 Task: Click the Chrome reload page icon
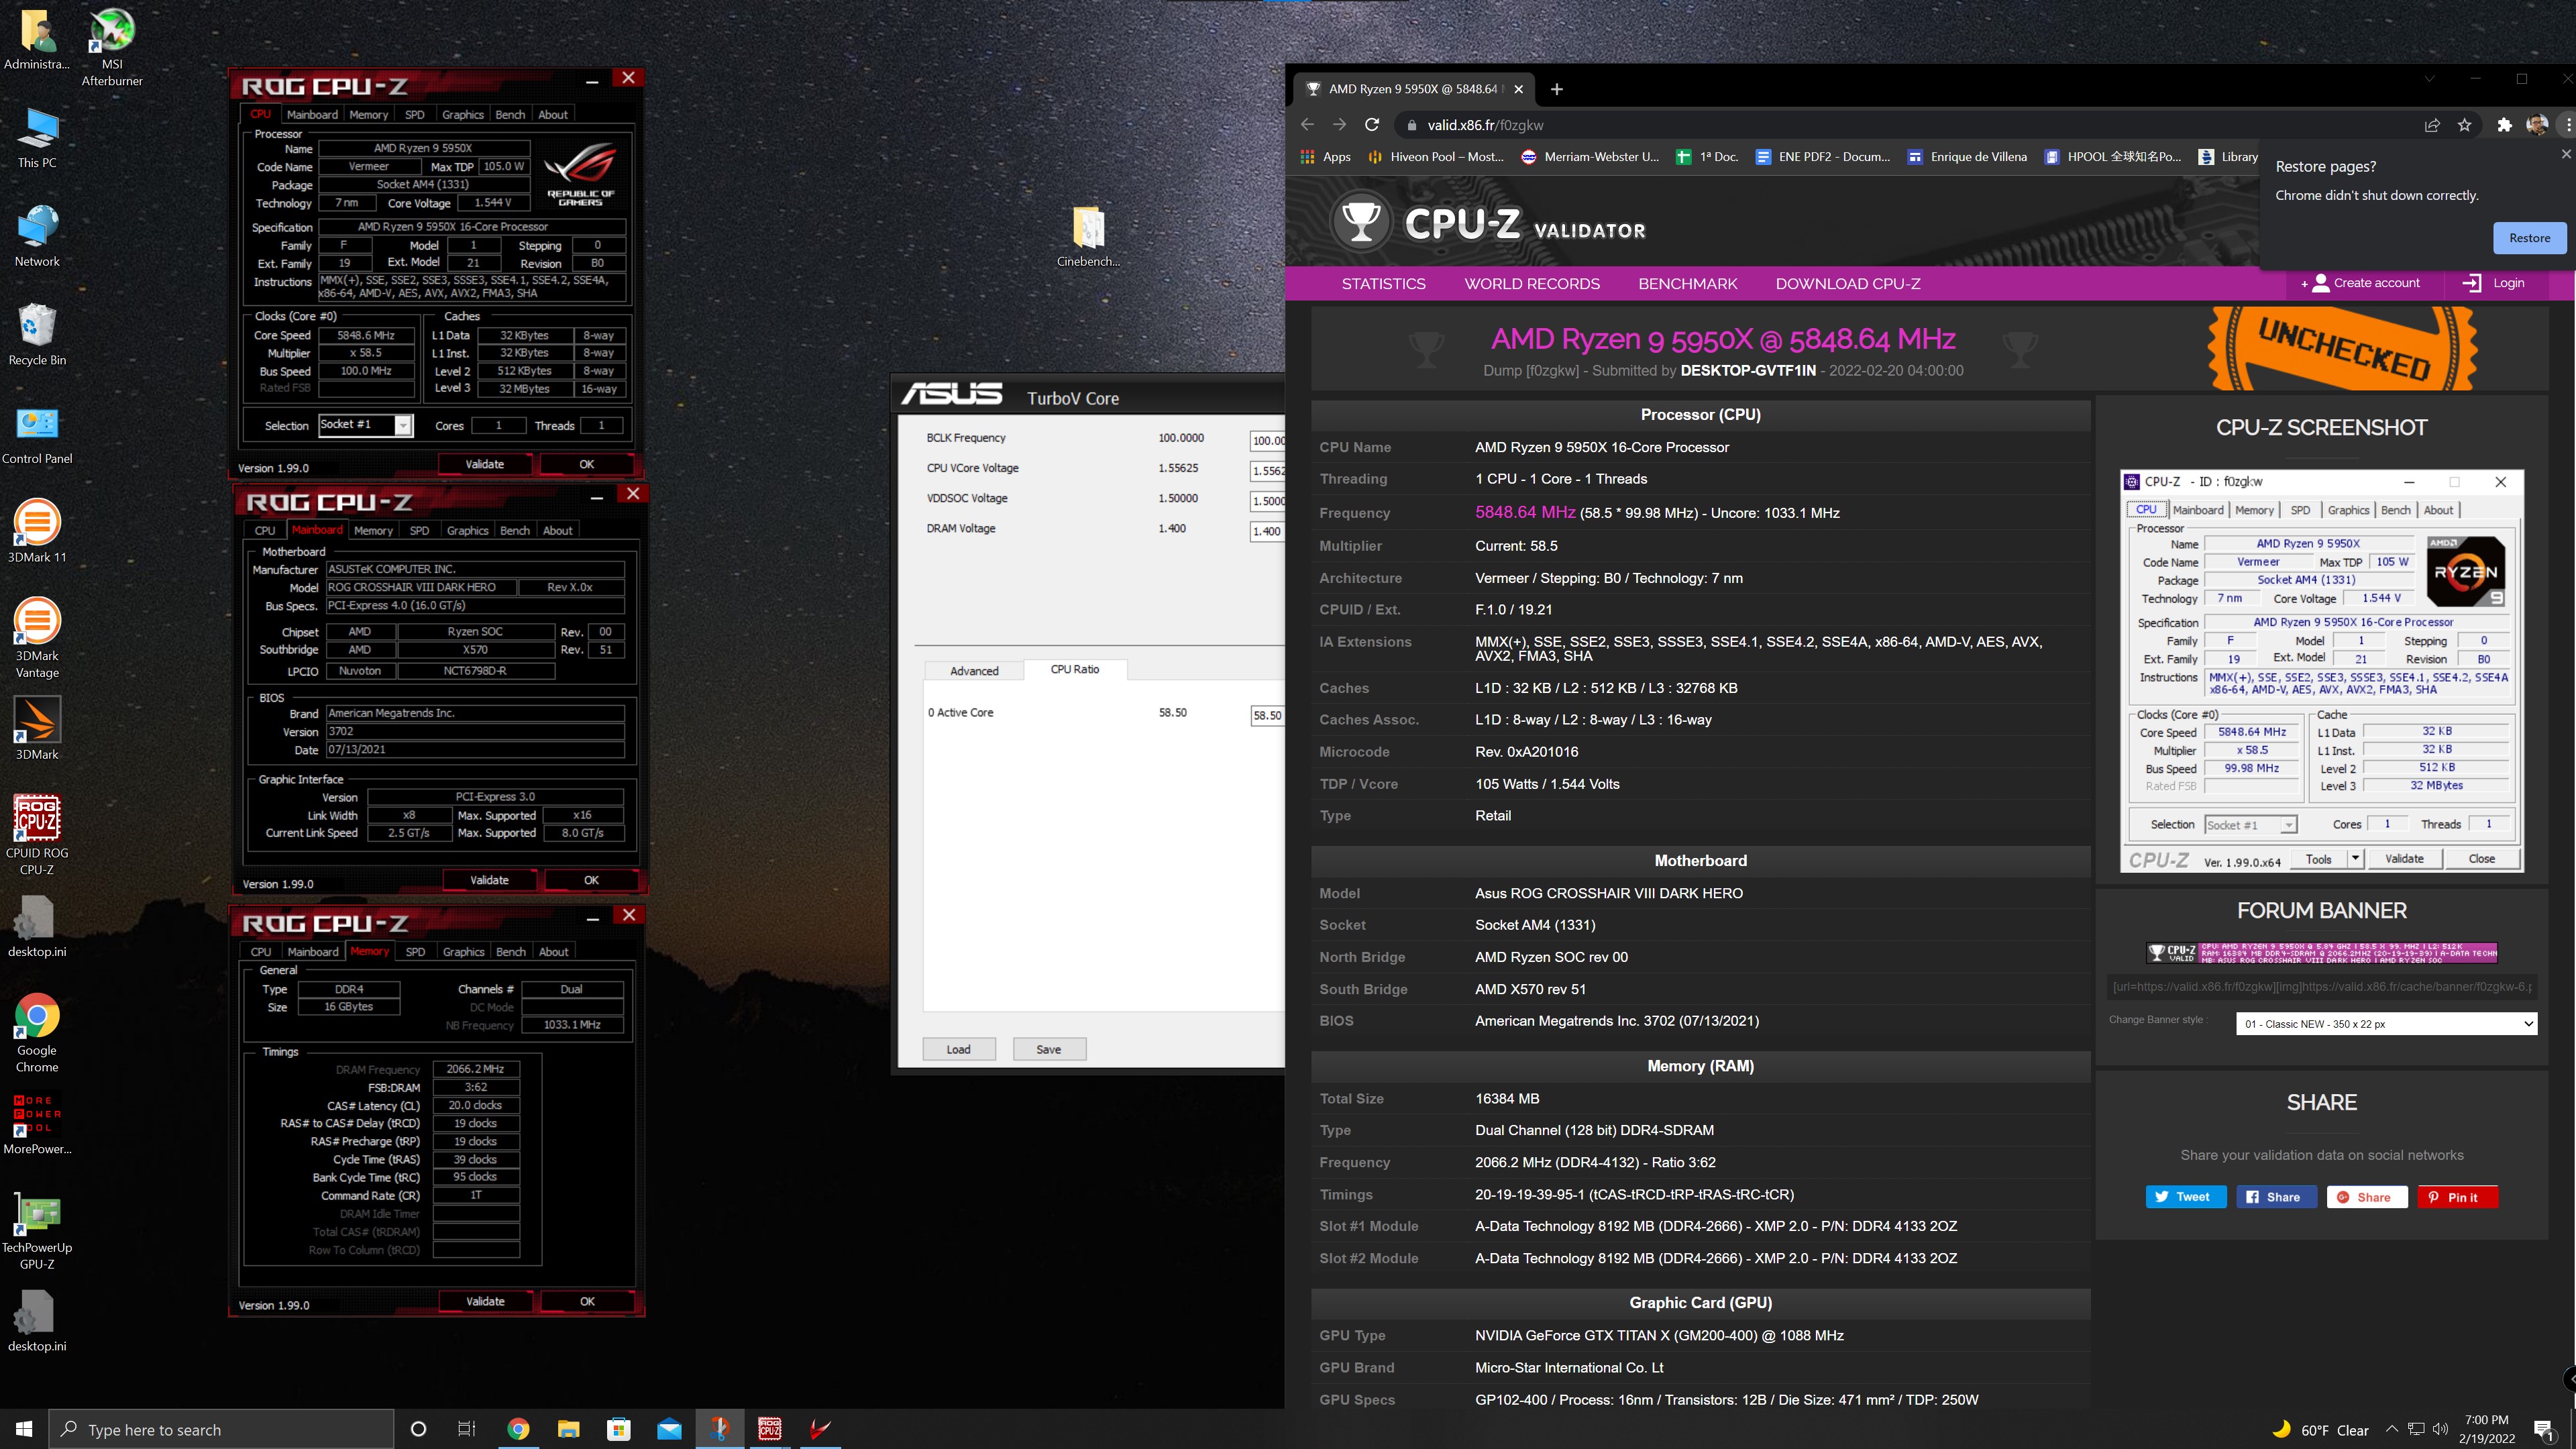1372,125
